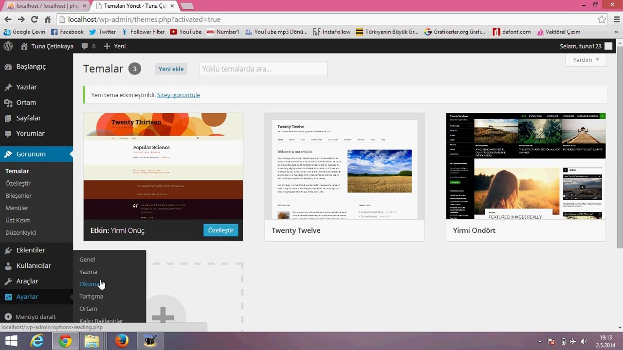
Task: Select Okuma in Ayarlar flyout
Action: tap(90, 284)
